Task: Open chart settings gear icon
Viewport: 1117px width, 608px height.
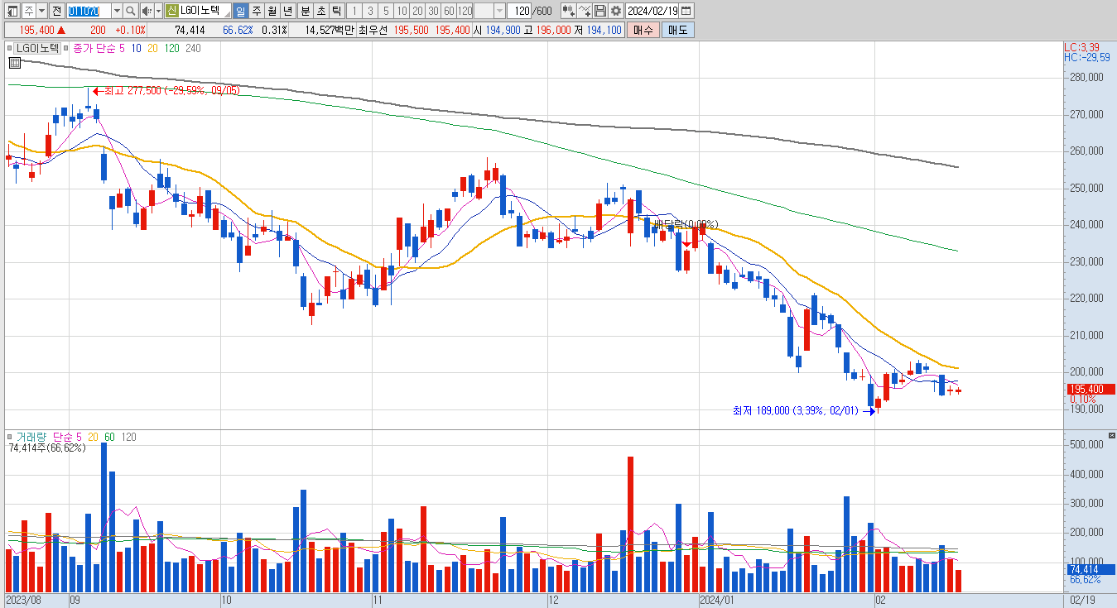Action: pos(616,11)
